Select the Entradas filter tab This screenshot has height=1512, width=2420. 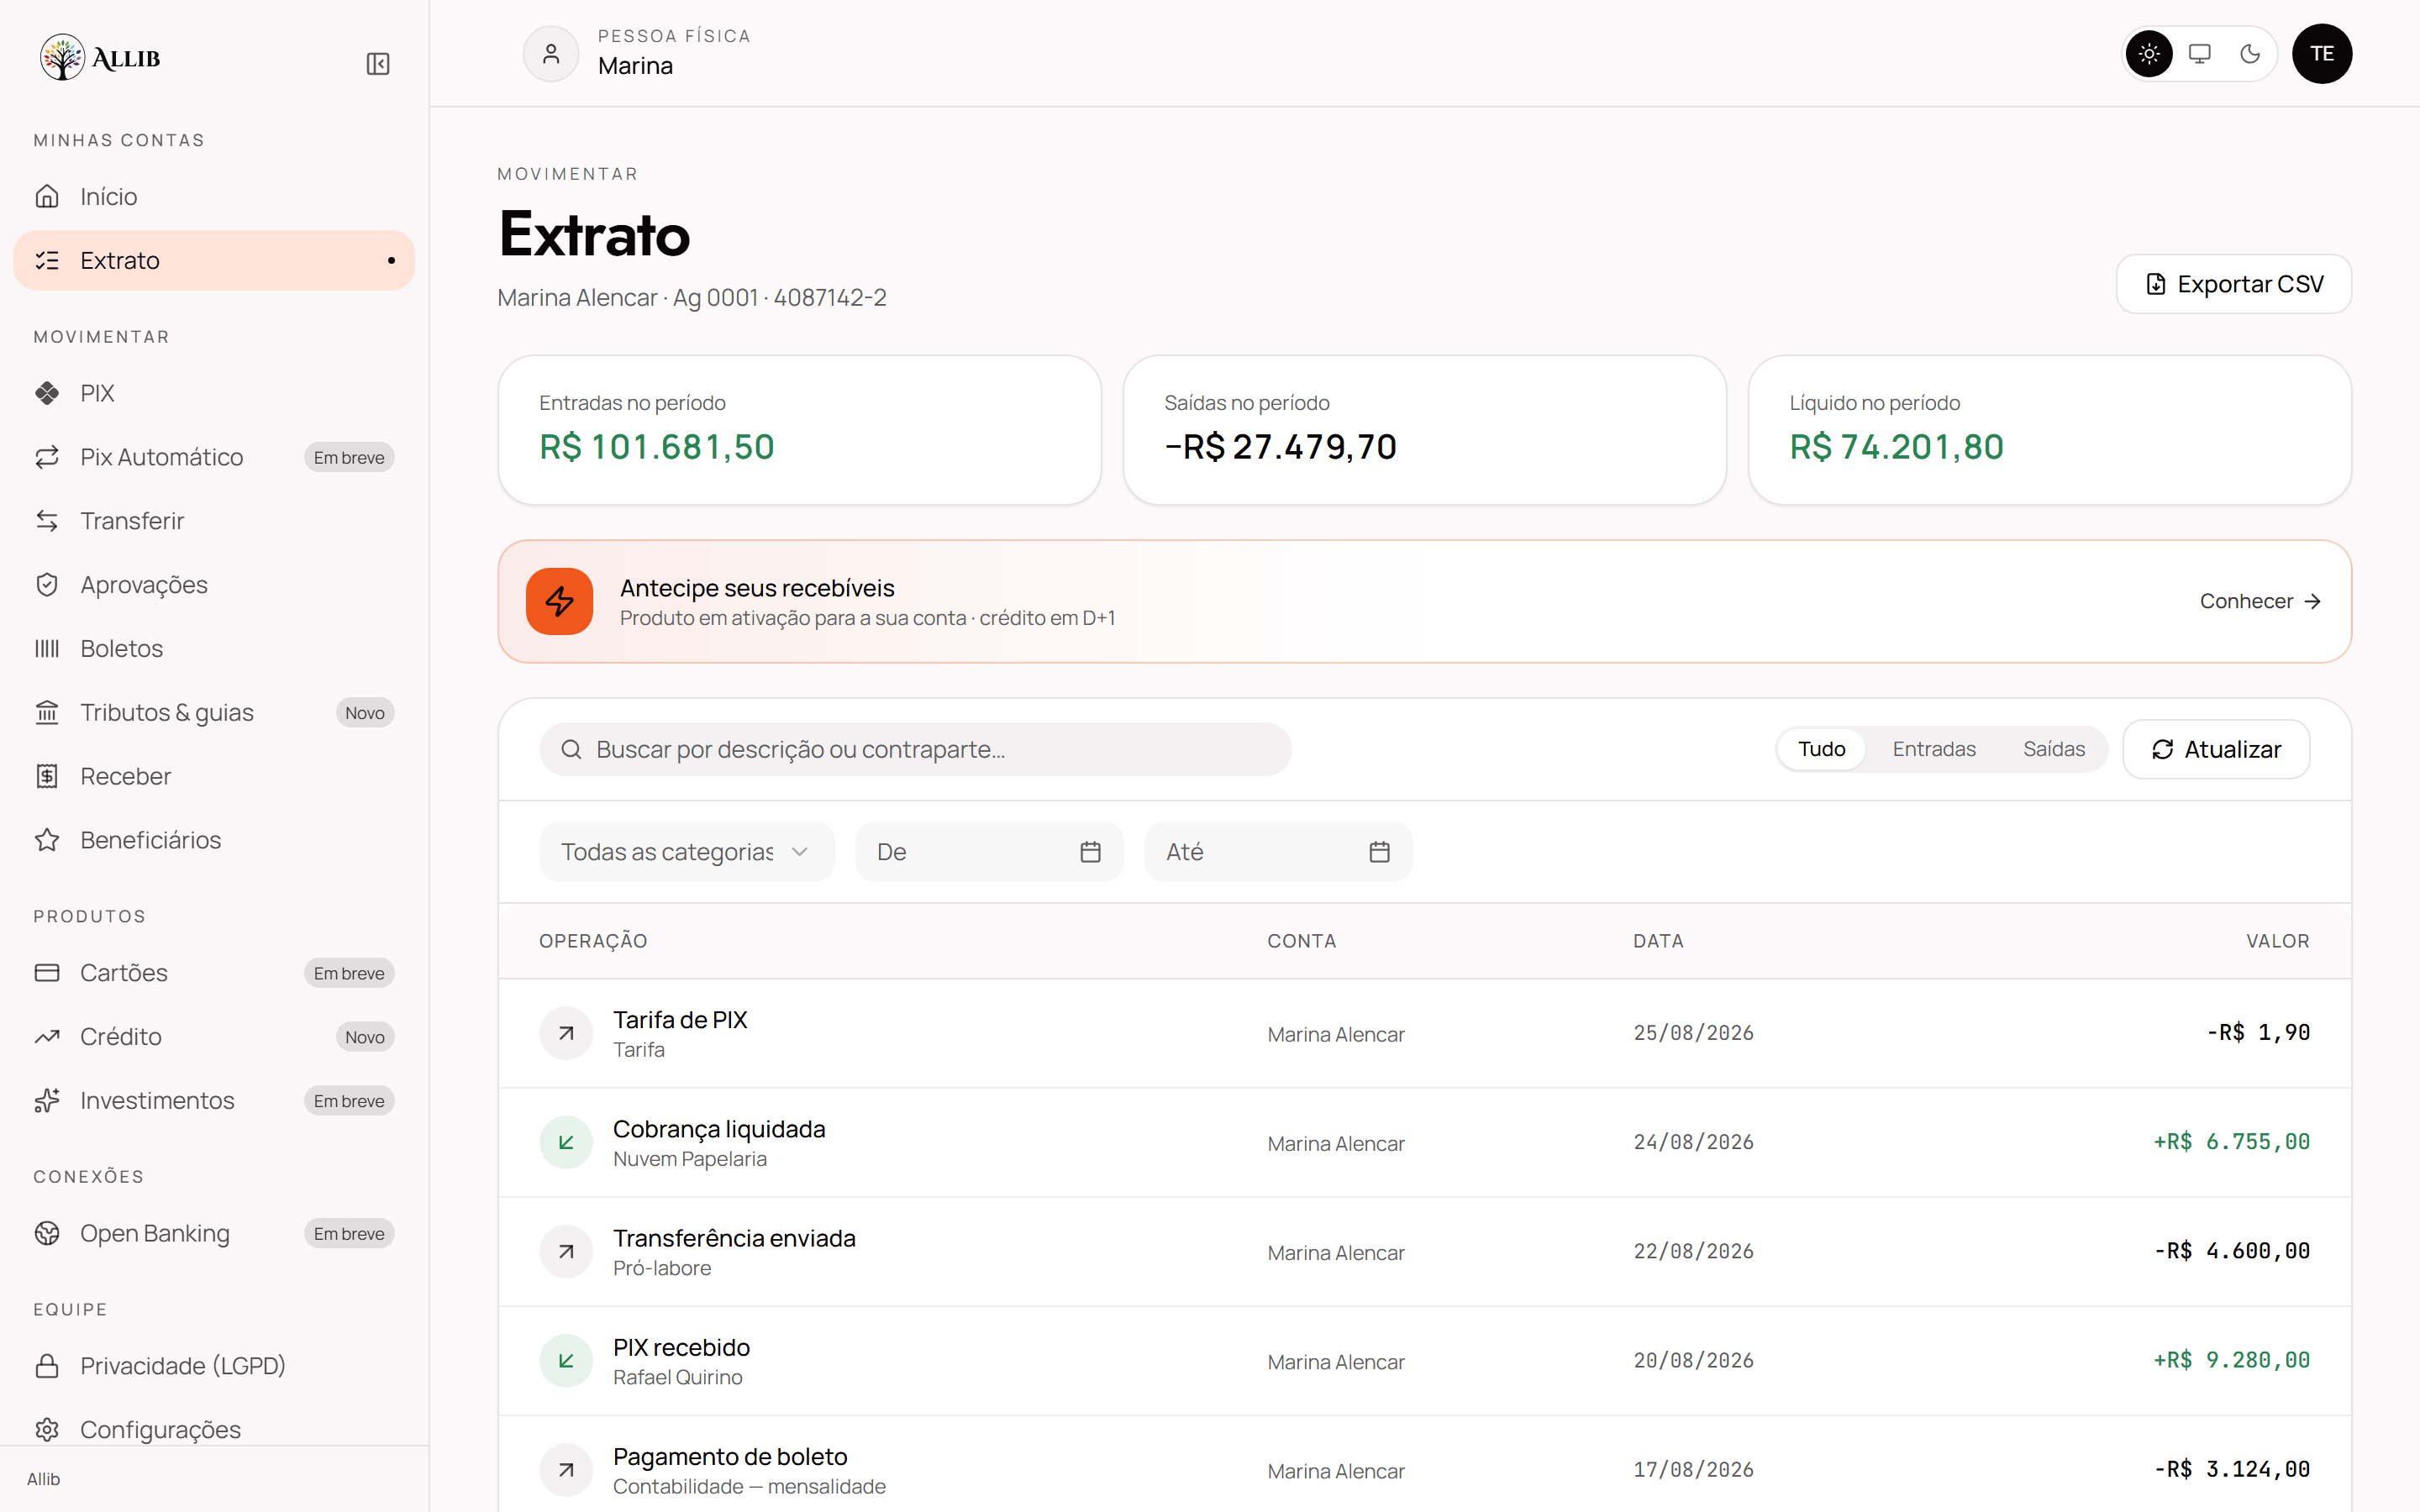(x=1933, y=749)
